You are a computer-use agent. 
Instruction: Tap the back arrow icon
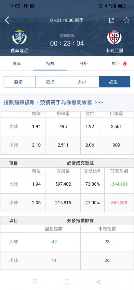point(7,20)
